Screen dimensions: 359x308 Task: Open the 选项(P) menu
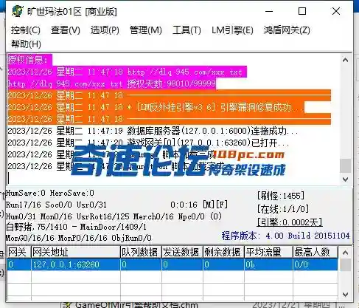pos(105,30)
